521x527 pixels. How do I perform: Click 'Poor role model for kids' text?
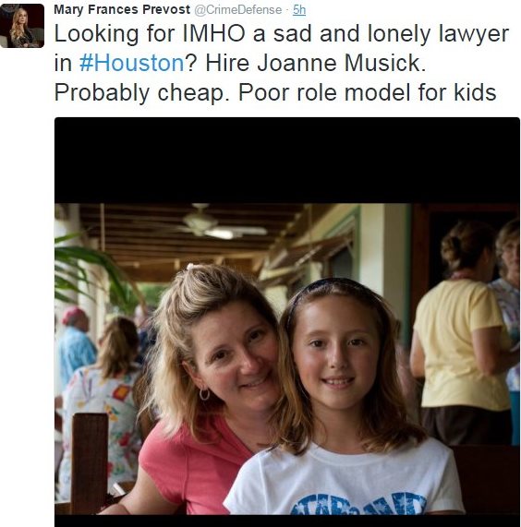click(368, 92)
